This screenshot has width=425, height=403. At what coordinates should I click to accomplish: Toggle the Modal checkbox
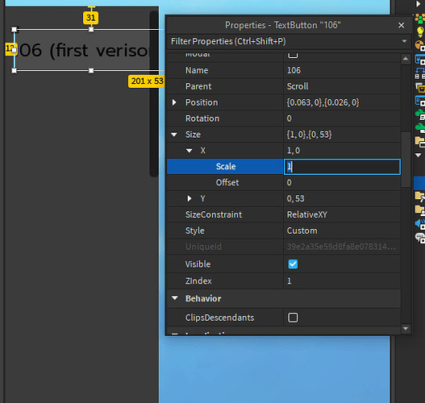click(293, 55)
